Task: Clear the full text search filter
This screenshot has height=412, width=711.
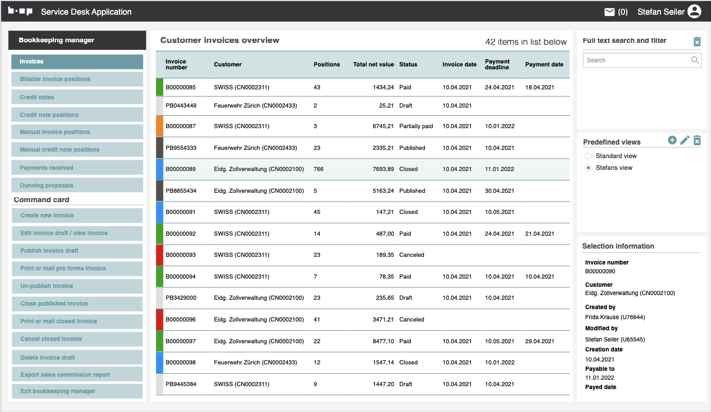Action: pyautogui.click(x=697, y=41)
